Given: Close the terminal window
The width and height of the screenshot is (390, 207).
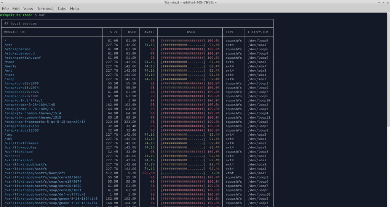Looking at the screenshot, I should click(388, 2).
